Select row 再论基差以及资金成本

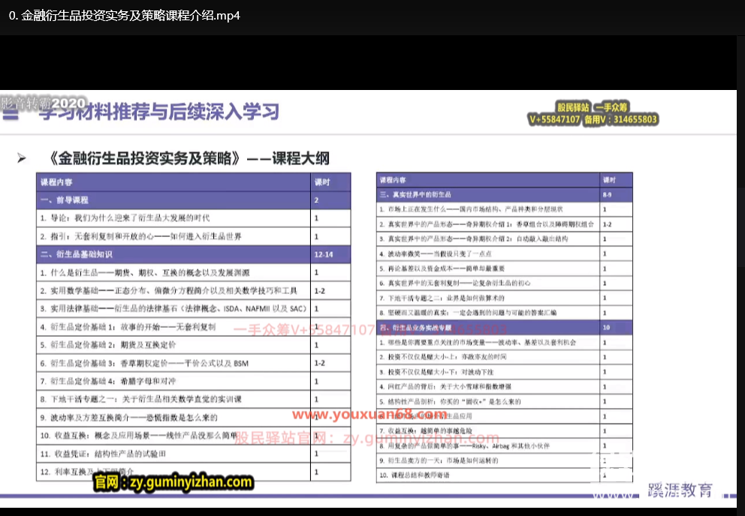click(505, 268)
